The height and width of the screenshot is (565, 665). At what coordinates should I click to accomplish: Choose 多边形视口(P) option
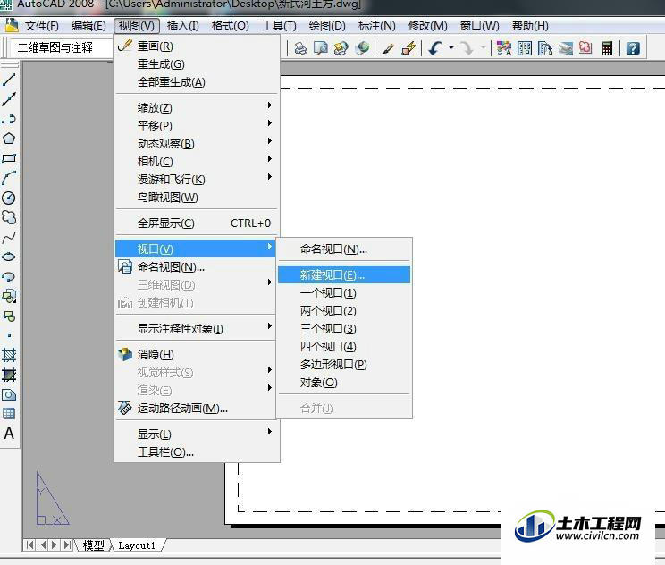click(344, 365)
